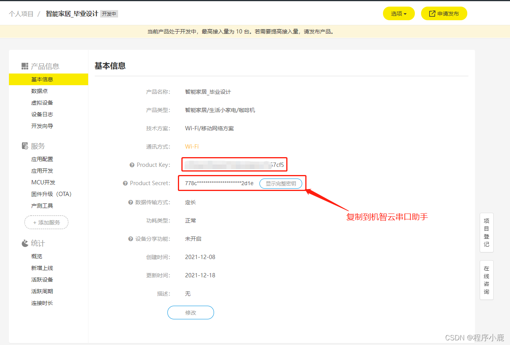Click the yellow development notice banner text
The width and height of the screenshot is (510, 345).
click(240, 32)
